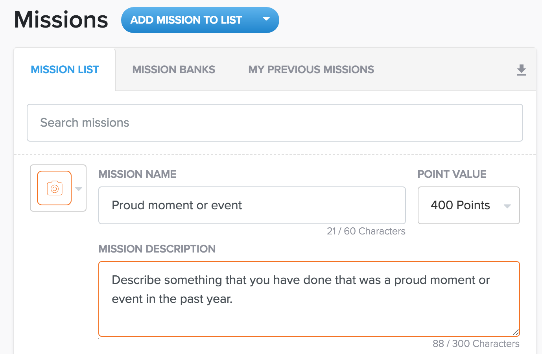Open the Add Mission dropdown caret

coord(266,19)
